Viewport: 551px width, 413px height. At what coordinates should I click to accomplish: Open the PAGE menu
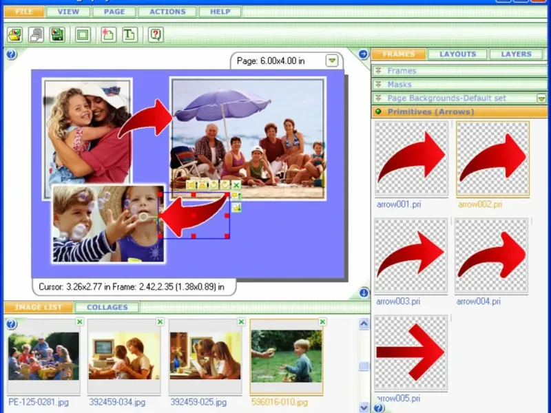114,12
